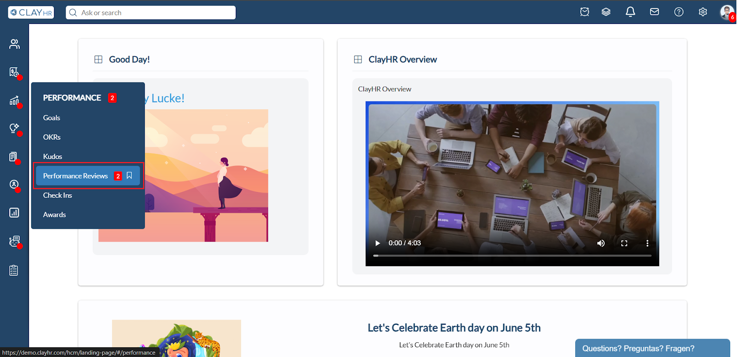Click the 0:00 / 4:03 video time

tap(405, 243)
